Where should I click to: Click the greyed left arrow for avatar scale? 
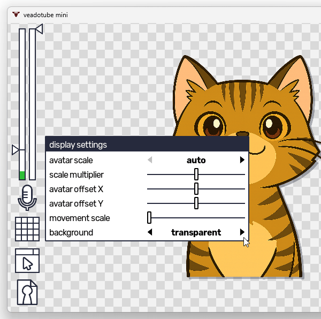[x=150, y=160]
